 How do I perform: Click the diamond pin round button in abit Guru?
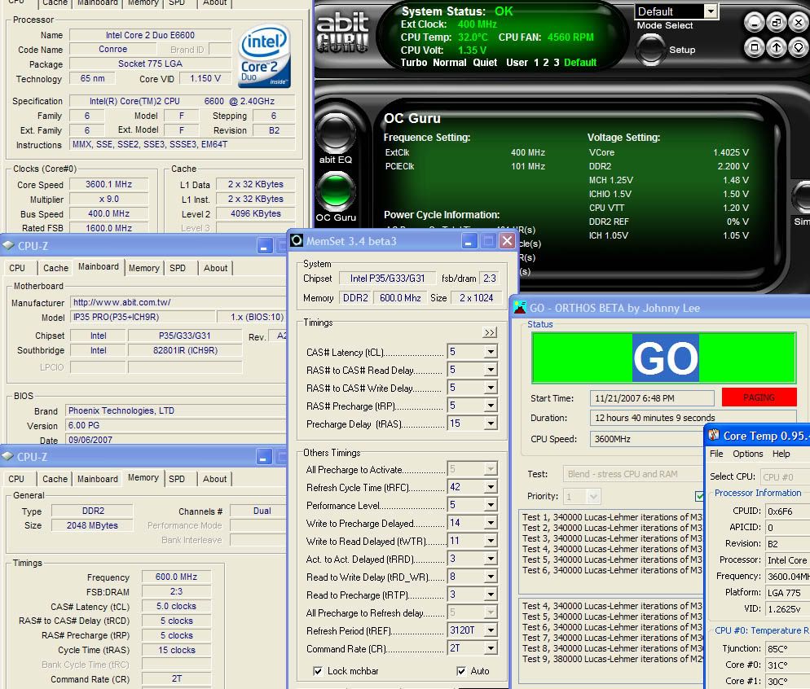tap(798, 47)
